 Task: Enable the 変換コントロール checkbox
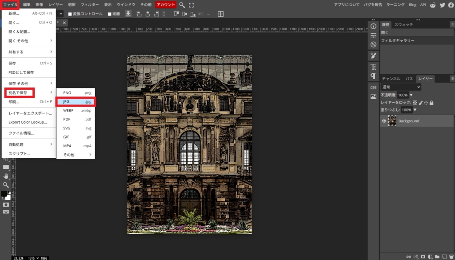[x=70, y=14]
